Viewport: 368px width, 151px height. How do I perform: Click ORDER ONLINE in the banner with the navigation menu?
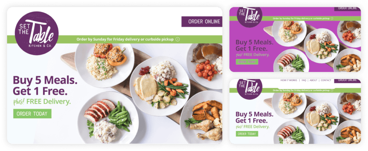point(348,81)
